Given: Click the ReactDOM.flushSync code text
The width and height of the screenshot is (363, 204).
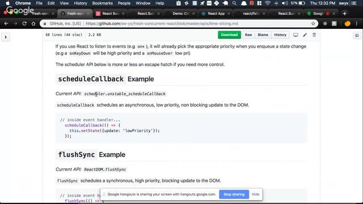Looking at the screenshot, I should pyautogui.click(x=105, y=169).
